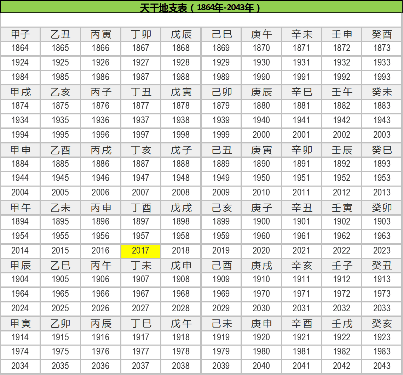The height and width of the screenshot is (375, 403).
Task: Select the 庚午 header cell
Action: pyautogui.click(x=261, y=34)
